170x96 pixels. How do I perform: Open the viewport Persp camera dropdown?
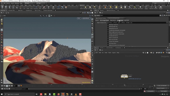79,18
